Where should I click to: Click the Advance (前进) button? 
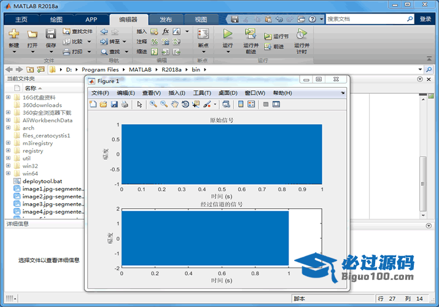(274, 47)
